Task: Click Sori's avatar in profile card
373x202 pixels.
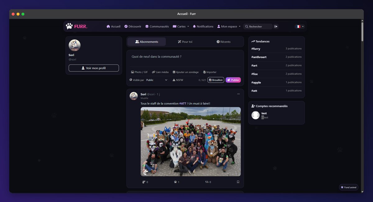Action: tap(75, 45)
